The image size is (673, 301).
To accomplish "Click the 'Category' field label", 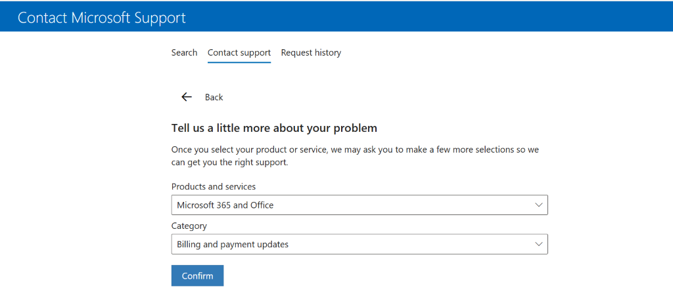I will pyautogui.click(x=189, y=226).
